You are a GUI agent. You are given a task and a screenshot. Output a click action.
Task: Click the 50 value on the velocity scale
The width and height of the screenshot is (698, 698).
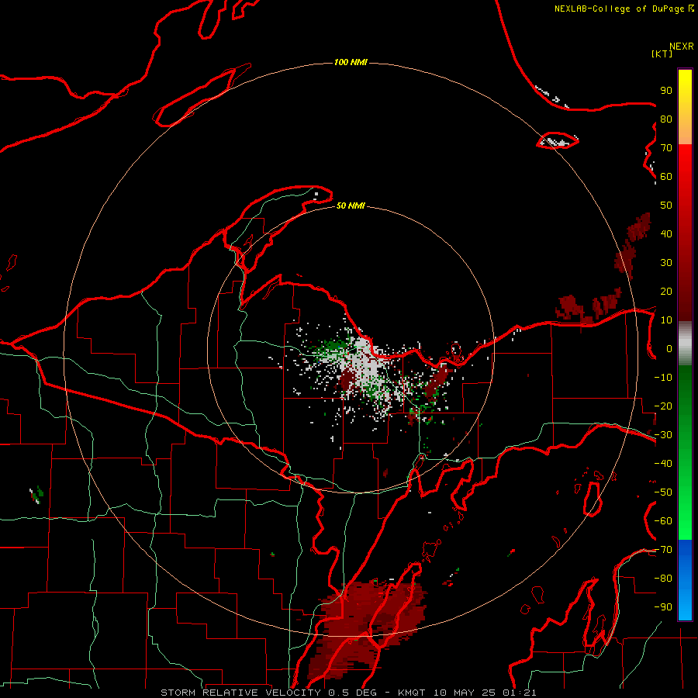pyautogui.click(x=666, y=206)
